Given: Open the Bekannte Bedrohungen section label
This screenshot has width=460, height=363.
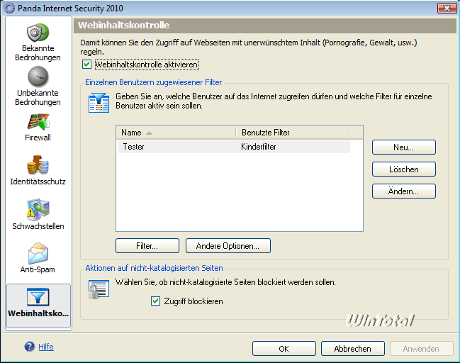Looking at the screenshot, I should [x=38, y=53].
